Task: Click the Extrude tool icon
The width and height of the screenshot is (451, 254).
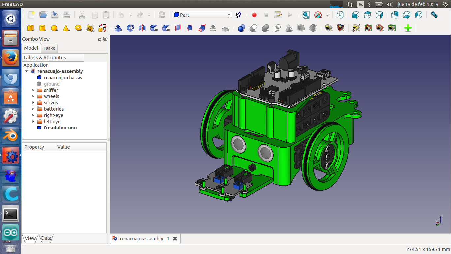Action: pos(118,28)
